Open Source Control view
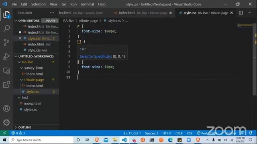Screen dimensions: 257x144 point(6,42)
